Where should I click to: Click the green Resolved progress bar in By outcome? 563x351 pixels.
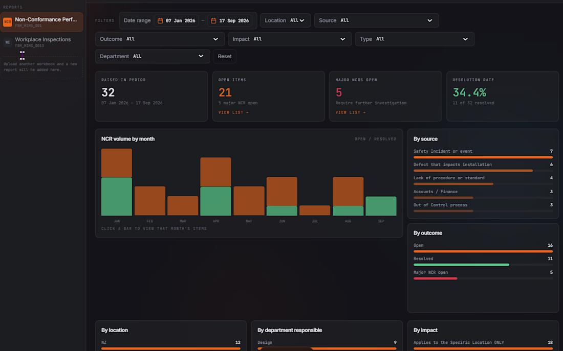(461, 265)
